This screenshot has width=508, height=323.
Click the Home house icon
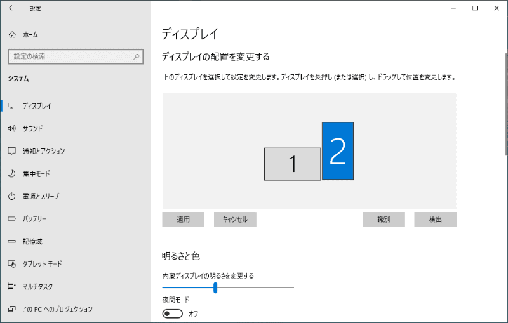12,35
